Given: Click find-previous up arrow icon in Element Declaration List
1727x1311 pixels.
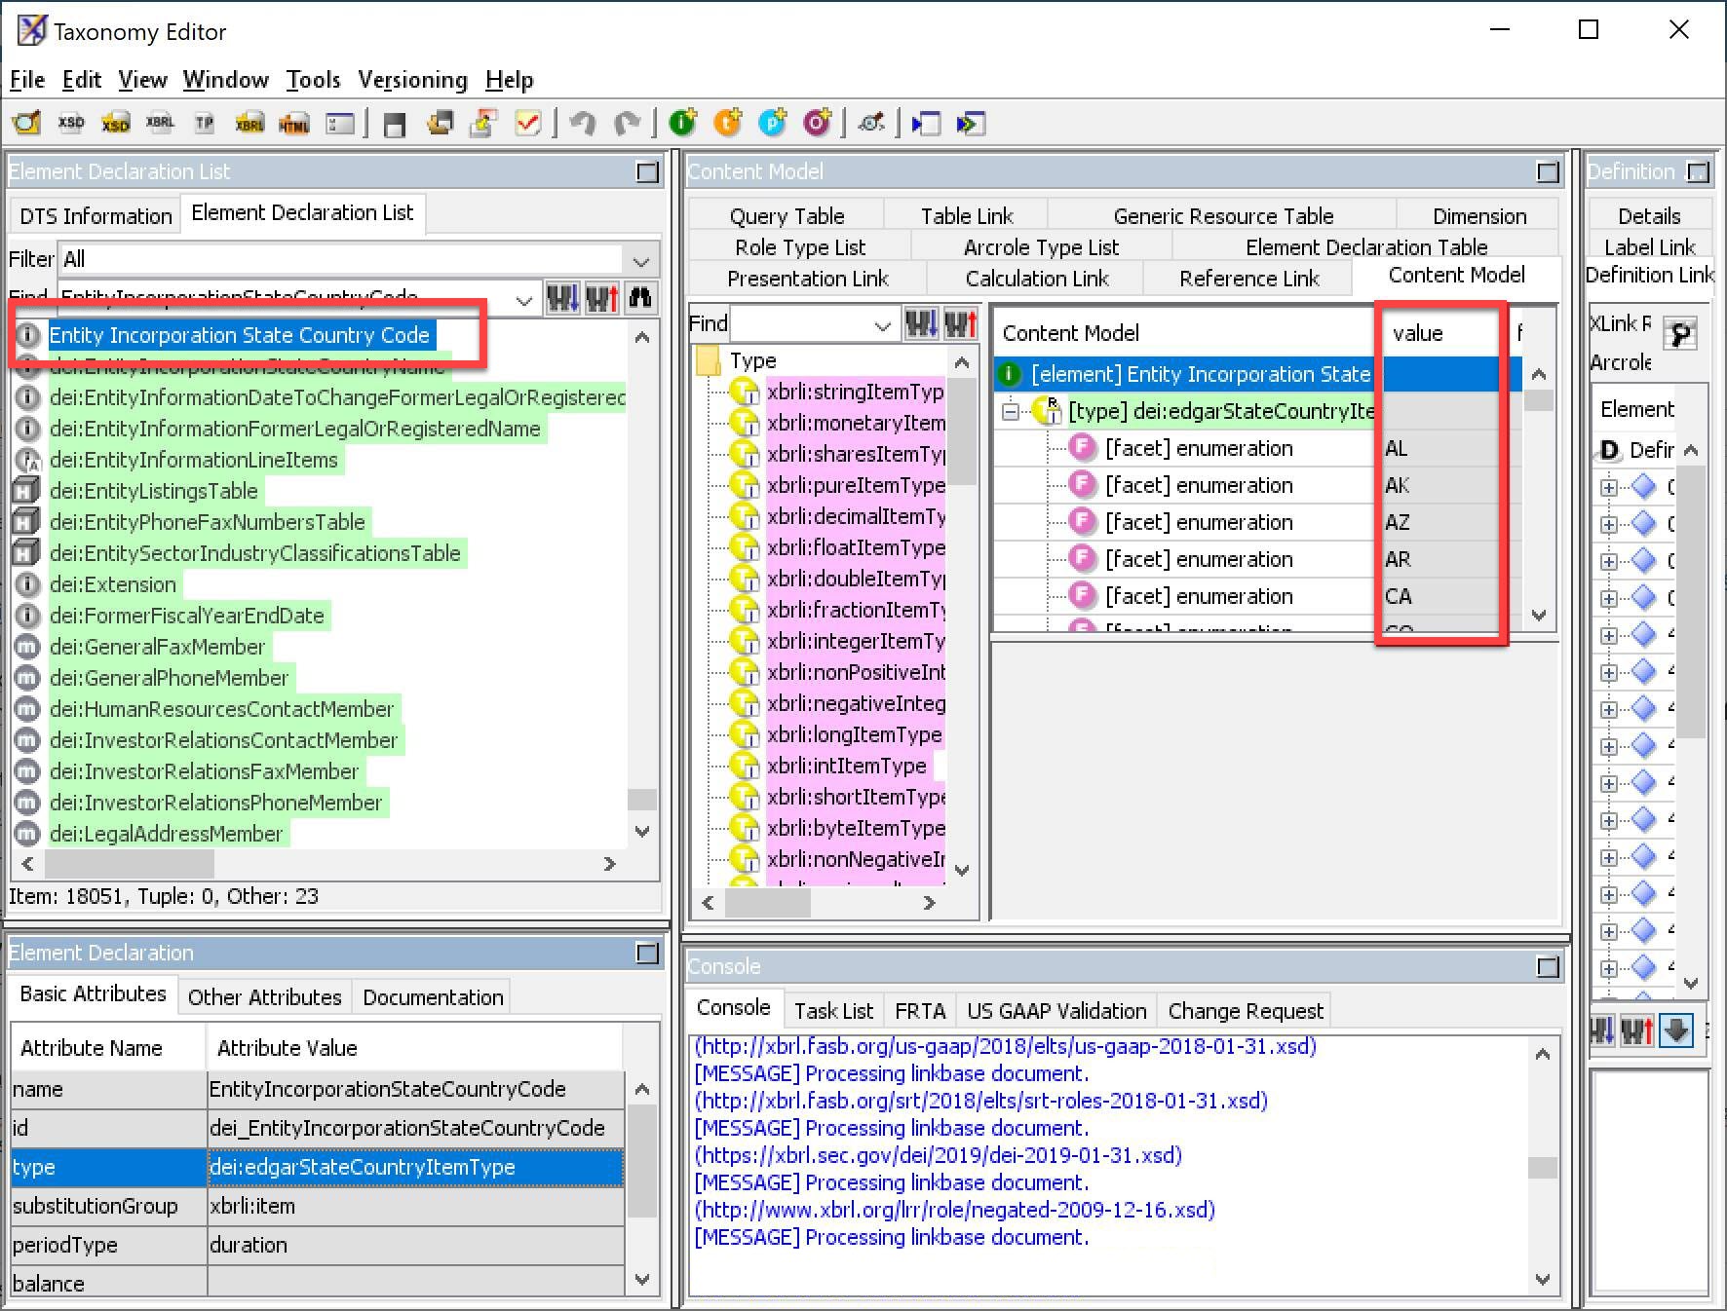Looking at the screenshot, I should click(602, 297).
